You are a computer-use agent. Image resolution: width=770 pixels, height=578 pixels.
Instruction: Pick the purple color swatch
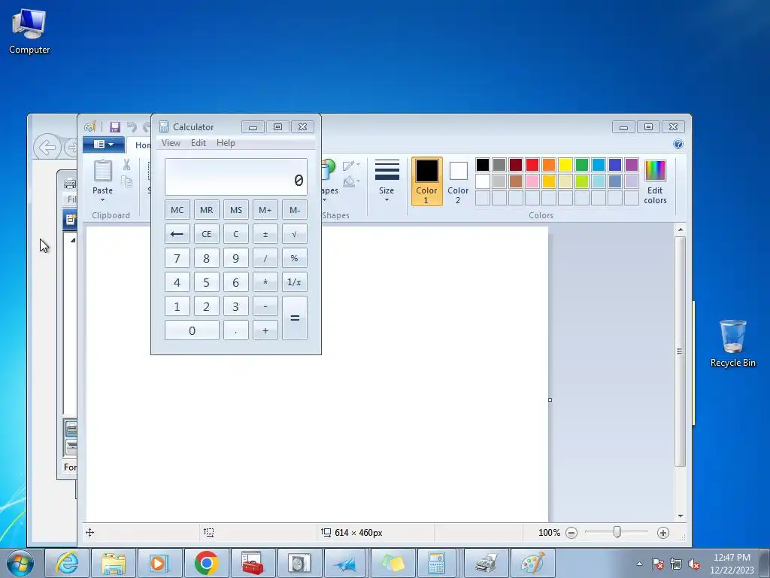point(632,165)
